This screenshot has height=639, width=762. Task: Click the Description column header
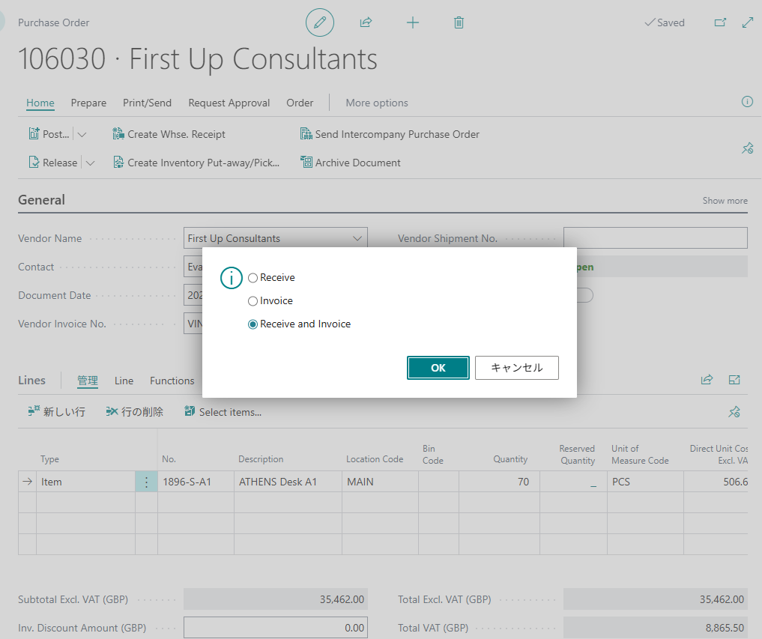click(261, 458)
